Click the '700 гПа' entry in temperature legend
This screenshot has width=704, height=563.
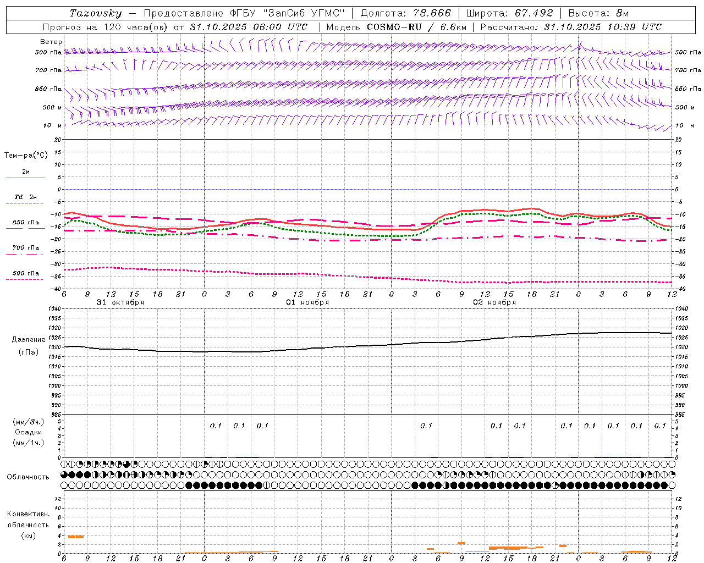tap(26, 248)
